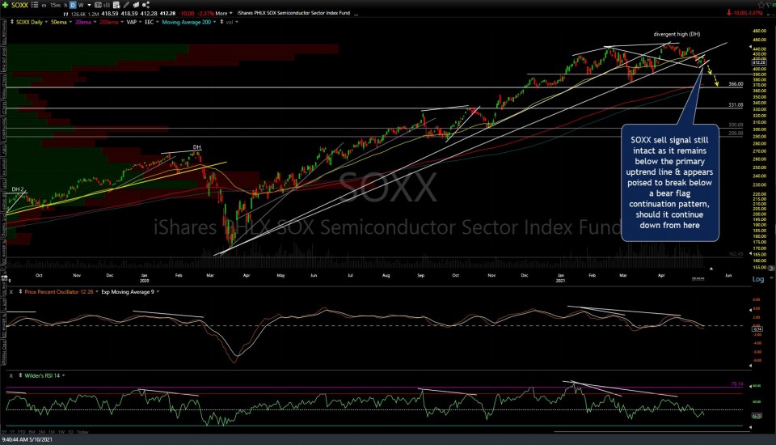
Task: Open the 50ema indicator dropdown
Action: [70, 22]
